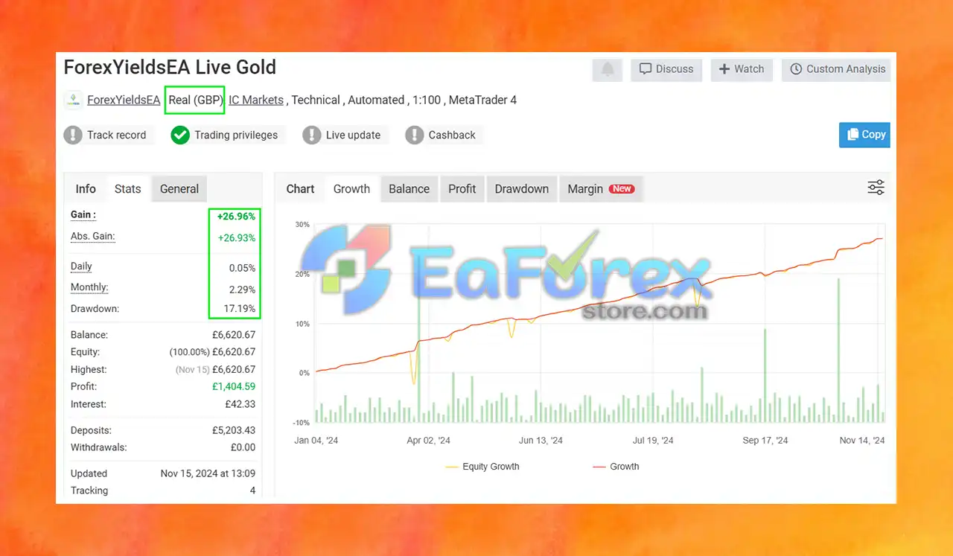
Task: Click the Apr 02, '24 axis label
Action: [428, 441]
